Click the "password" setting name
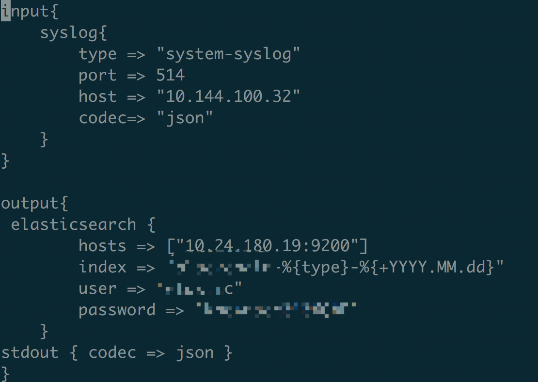The width and height of the screenshot is (538, 382). click(117, 310)
